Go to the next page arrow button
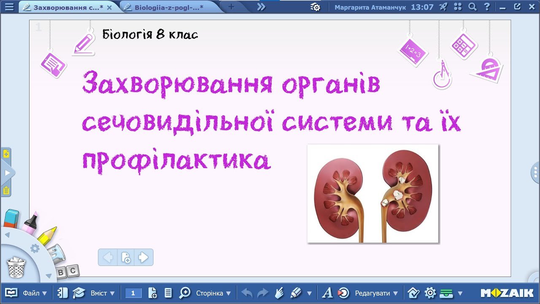Image resolution: width=540 pixels, height=304 pixels. [x=143, y=257]
